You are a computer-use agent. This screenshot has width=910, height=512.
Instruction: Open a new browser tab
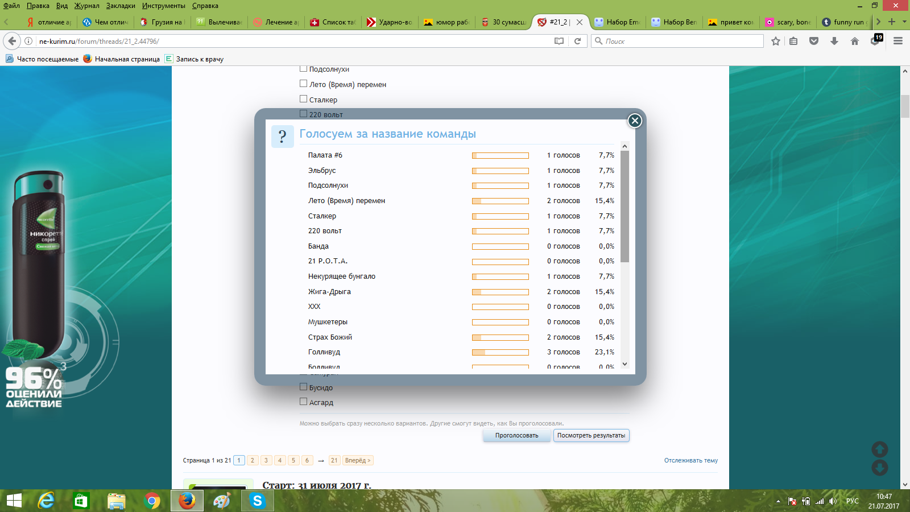tap(892, 22)
